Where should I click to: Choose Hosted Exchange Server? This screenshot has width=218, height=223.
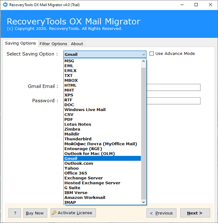pyautogui.click(x=102, y=183)
